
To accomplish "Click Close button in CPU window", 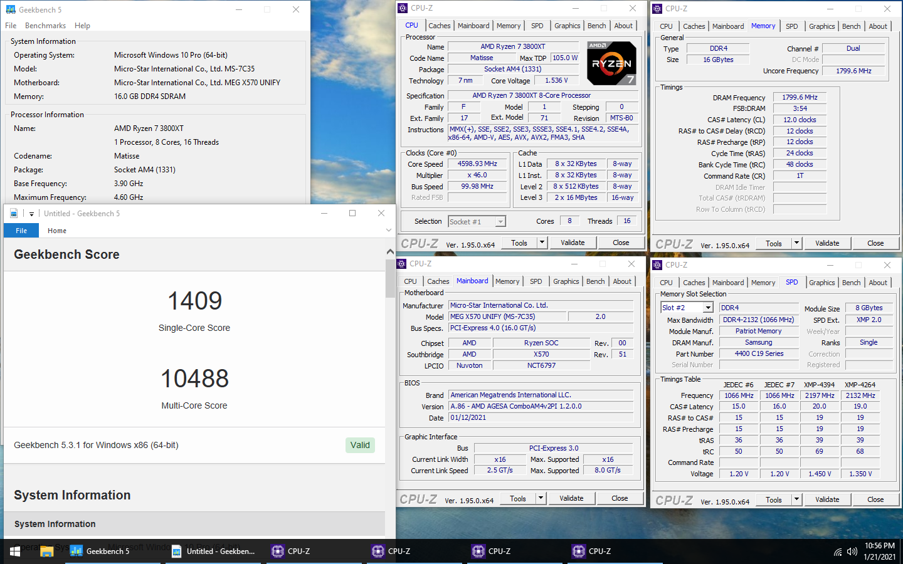I will pyautogui.click(x=621, y=243).
